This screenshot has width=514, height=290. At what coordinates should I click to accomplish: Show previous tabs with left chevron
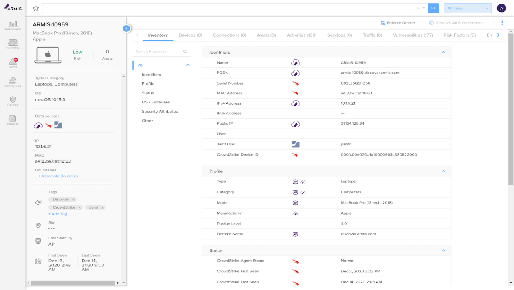[x=138, y=35]
